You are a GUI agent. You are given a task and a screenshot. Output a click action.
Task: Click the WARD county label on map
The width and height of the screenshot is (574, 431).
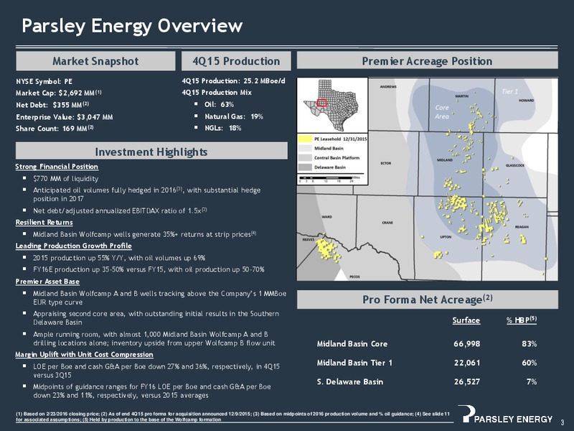click(x=327, y=217)
